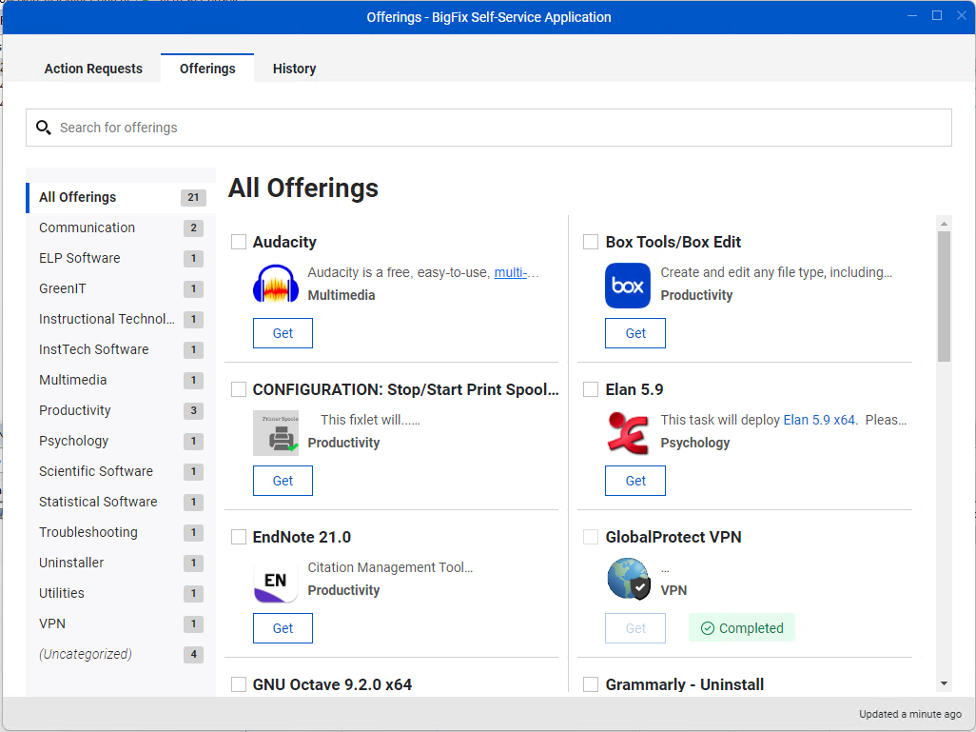Enable the Box Tools/Box Edit checkbox
Image resolution: width=976 pixels, height=732 pixels.
point(591,242)
